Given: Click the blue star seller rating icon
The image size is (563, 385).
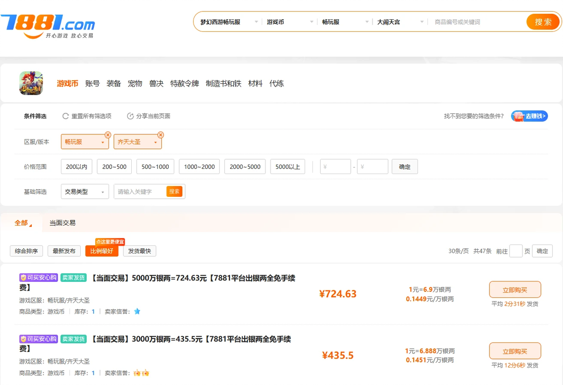Looking at the screenshot, I should pos(137,311).
